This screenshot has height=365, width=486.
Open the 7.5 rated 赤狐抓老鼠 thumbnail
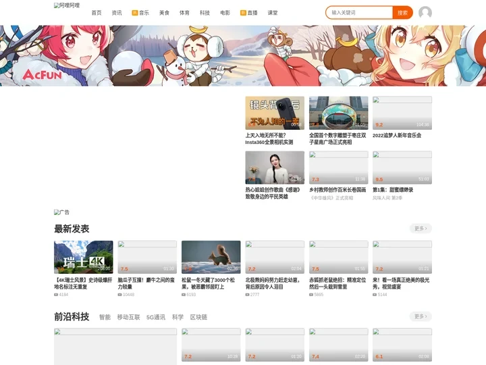click(338, 257)
